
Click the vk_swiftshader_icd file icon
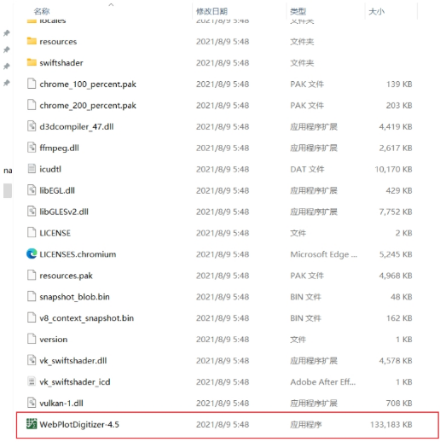pyautogui.click(x=32, y=381)
